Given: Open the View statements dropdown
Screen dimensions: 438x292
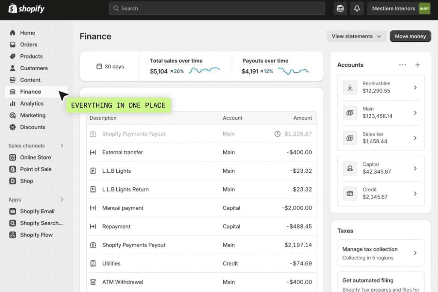Looking at the screenshot, I should pyautogui.click(x=356, y=36).
